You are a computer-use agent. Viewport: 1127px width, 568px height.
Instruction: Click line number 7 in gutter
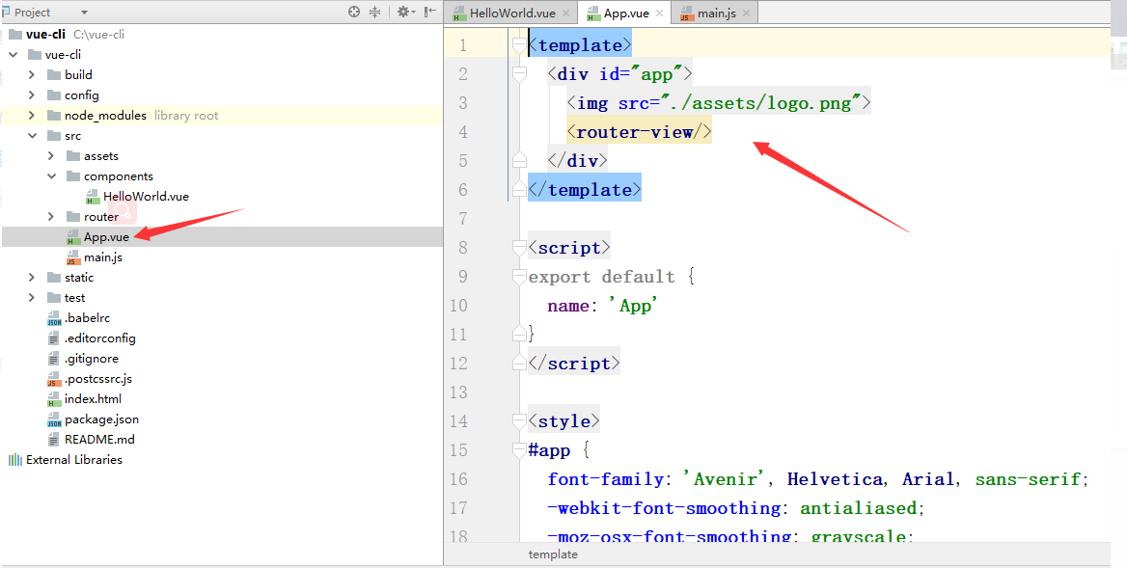tap(462, 218)
